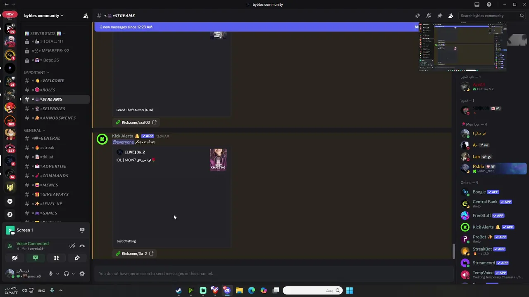Open Pablo member entry
The height and width of the screenshot is (297, 529).
[493, 168]
